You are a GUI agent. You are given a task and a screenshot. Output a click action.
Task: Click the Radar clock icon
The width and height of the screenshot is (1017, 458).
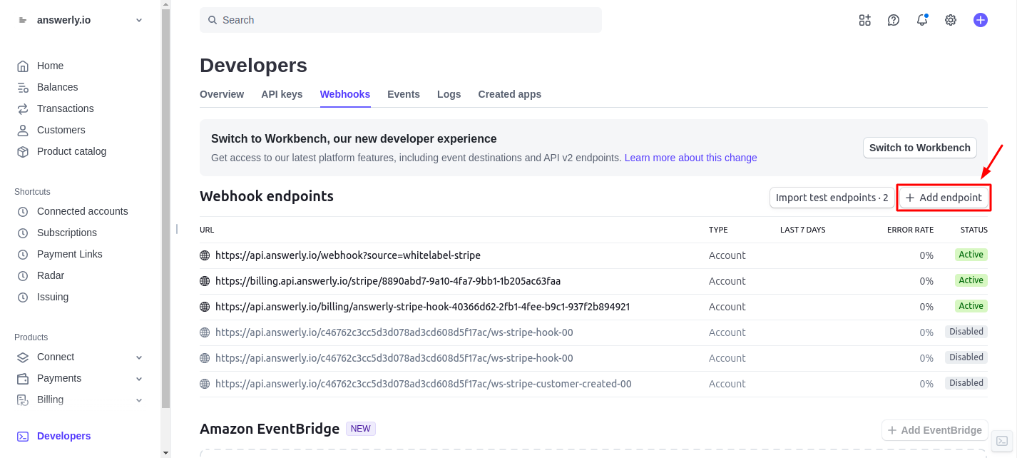click(23, 275)
